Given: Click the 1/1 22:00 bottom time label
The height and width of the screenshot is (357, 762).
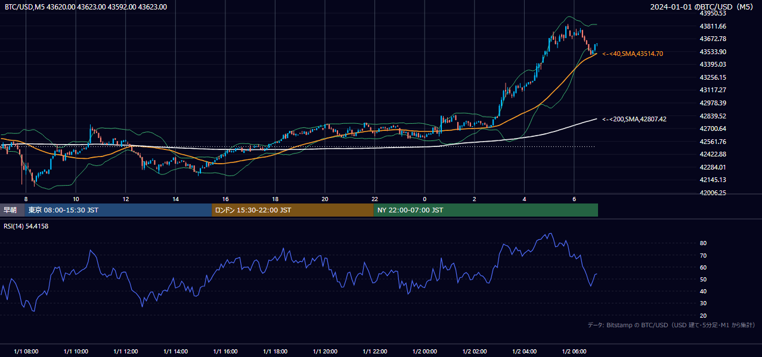Looking at the screenshot, I should point(374,351).
